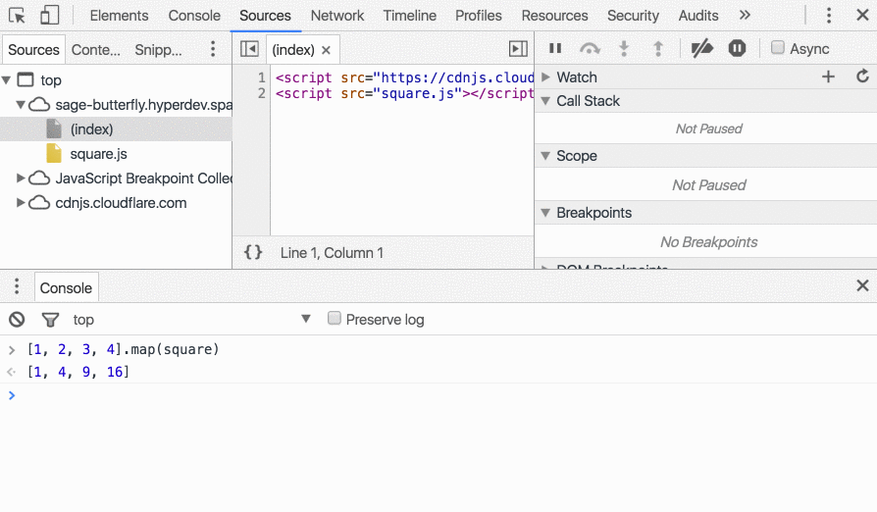This screenshot has width=877, height=512.
Task: Toggle device mode toolbar icon
Action: [x=49, y=15]
